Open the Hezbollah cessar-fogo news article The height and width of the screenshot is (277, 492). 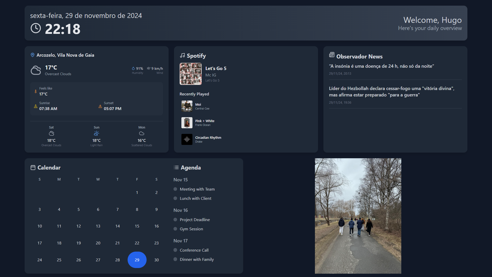[392, 92]
